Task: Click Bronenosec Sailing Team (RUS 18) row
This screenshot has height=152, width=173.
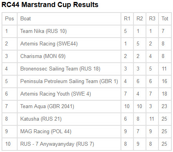Action: click(86, 69)
